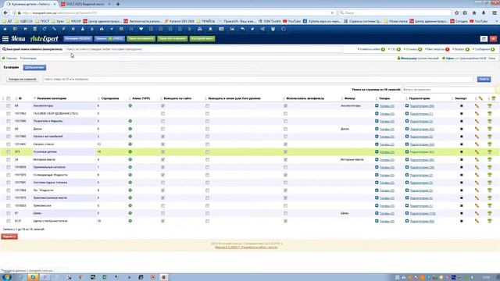Expand Товары plus icon for Кузовные детали

click(377, 152)
